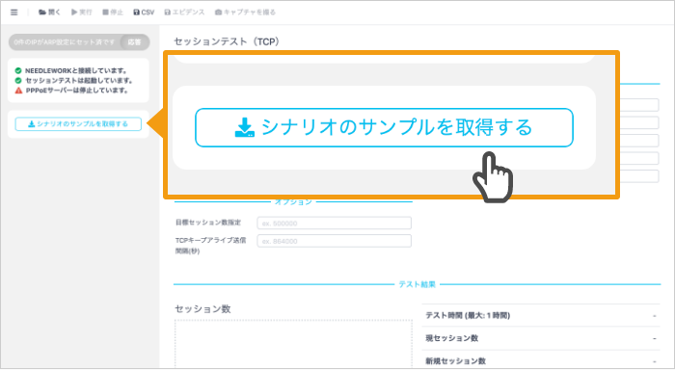Click the empty セッション数 chart area
This screenshot has width=675, height=370.
tap(293, 344)
